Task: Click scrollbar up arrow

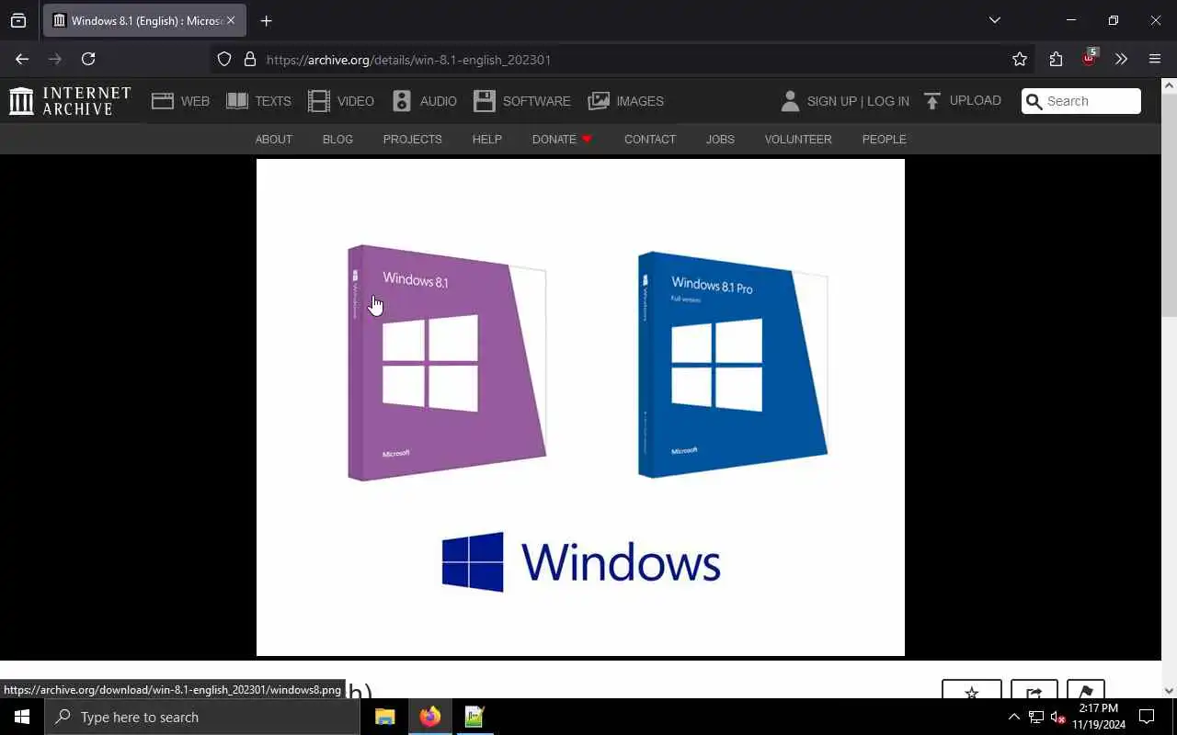Action: pos(1169,85)
